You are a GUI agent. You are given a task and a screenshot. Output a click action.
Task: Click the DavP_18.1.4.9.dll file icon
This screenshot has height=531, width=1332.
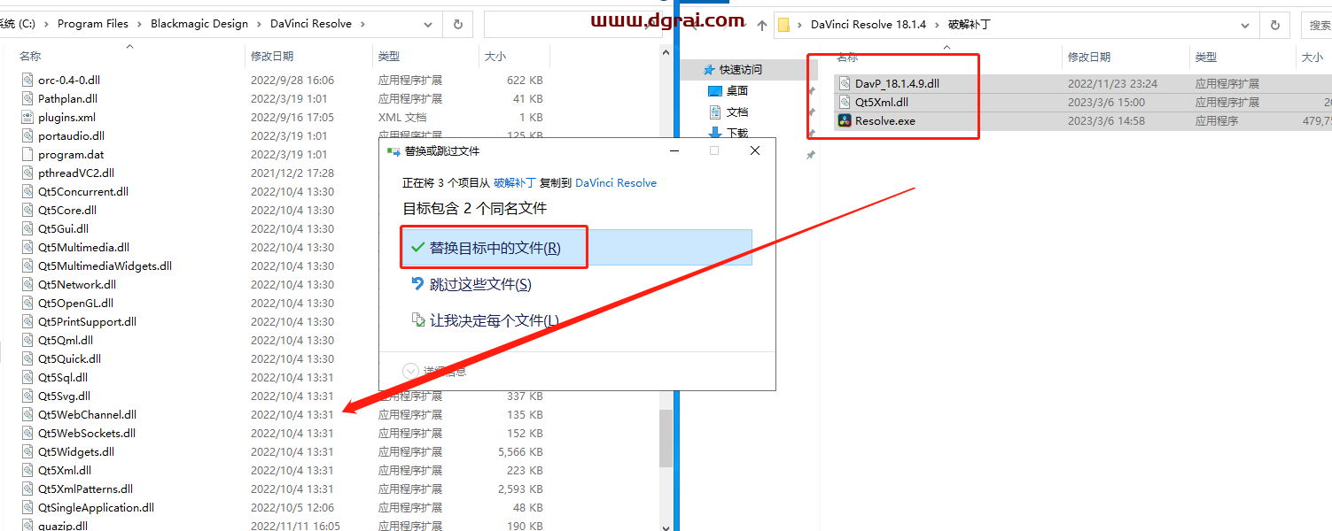(845, 83)
